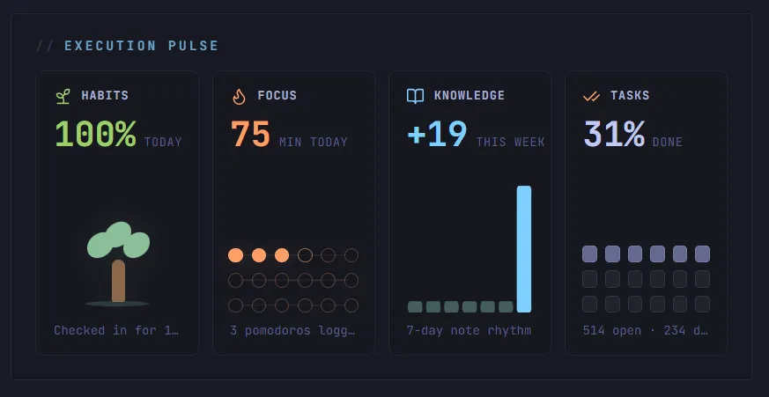Click the 31% done tasks value
This screenshot has width=769, height=397.
tap(632, 135)
